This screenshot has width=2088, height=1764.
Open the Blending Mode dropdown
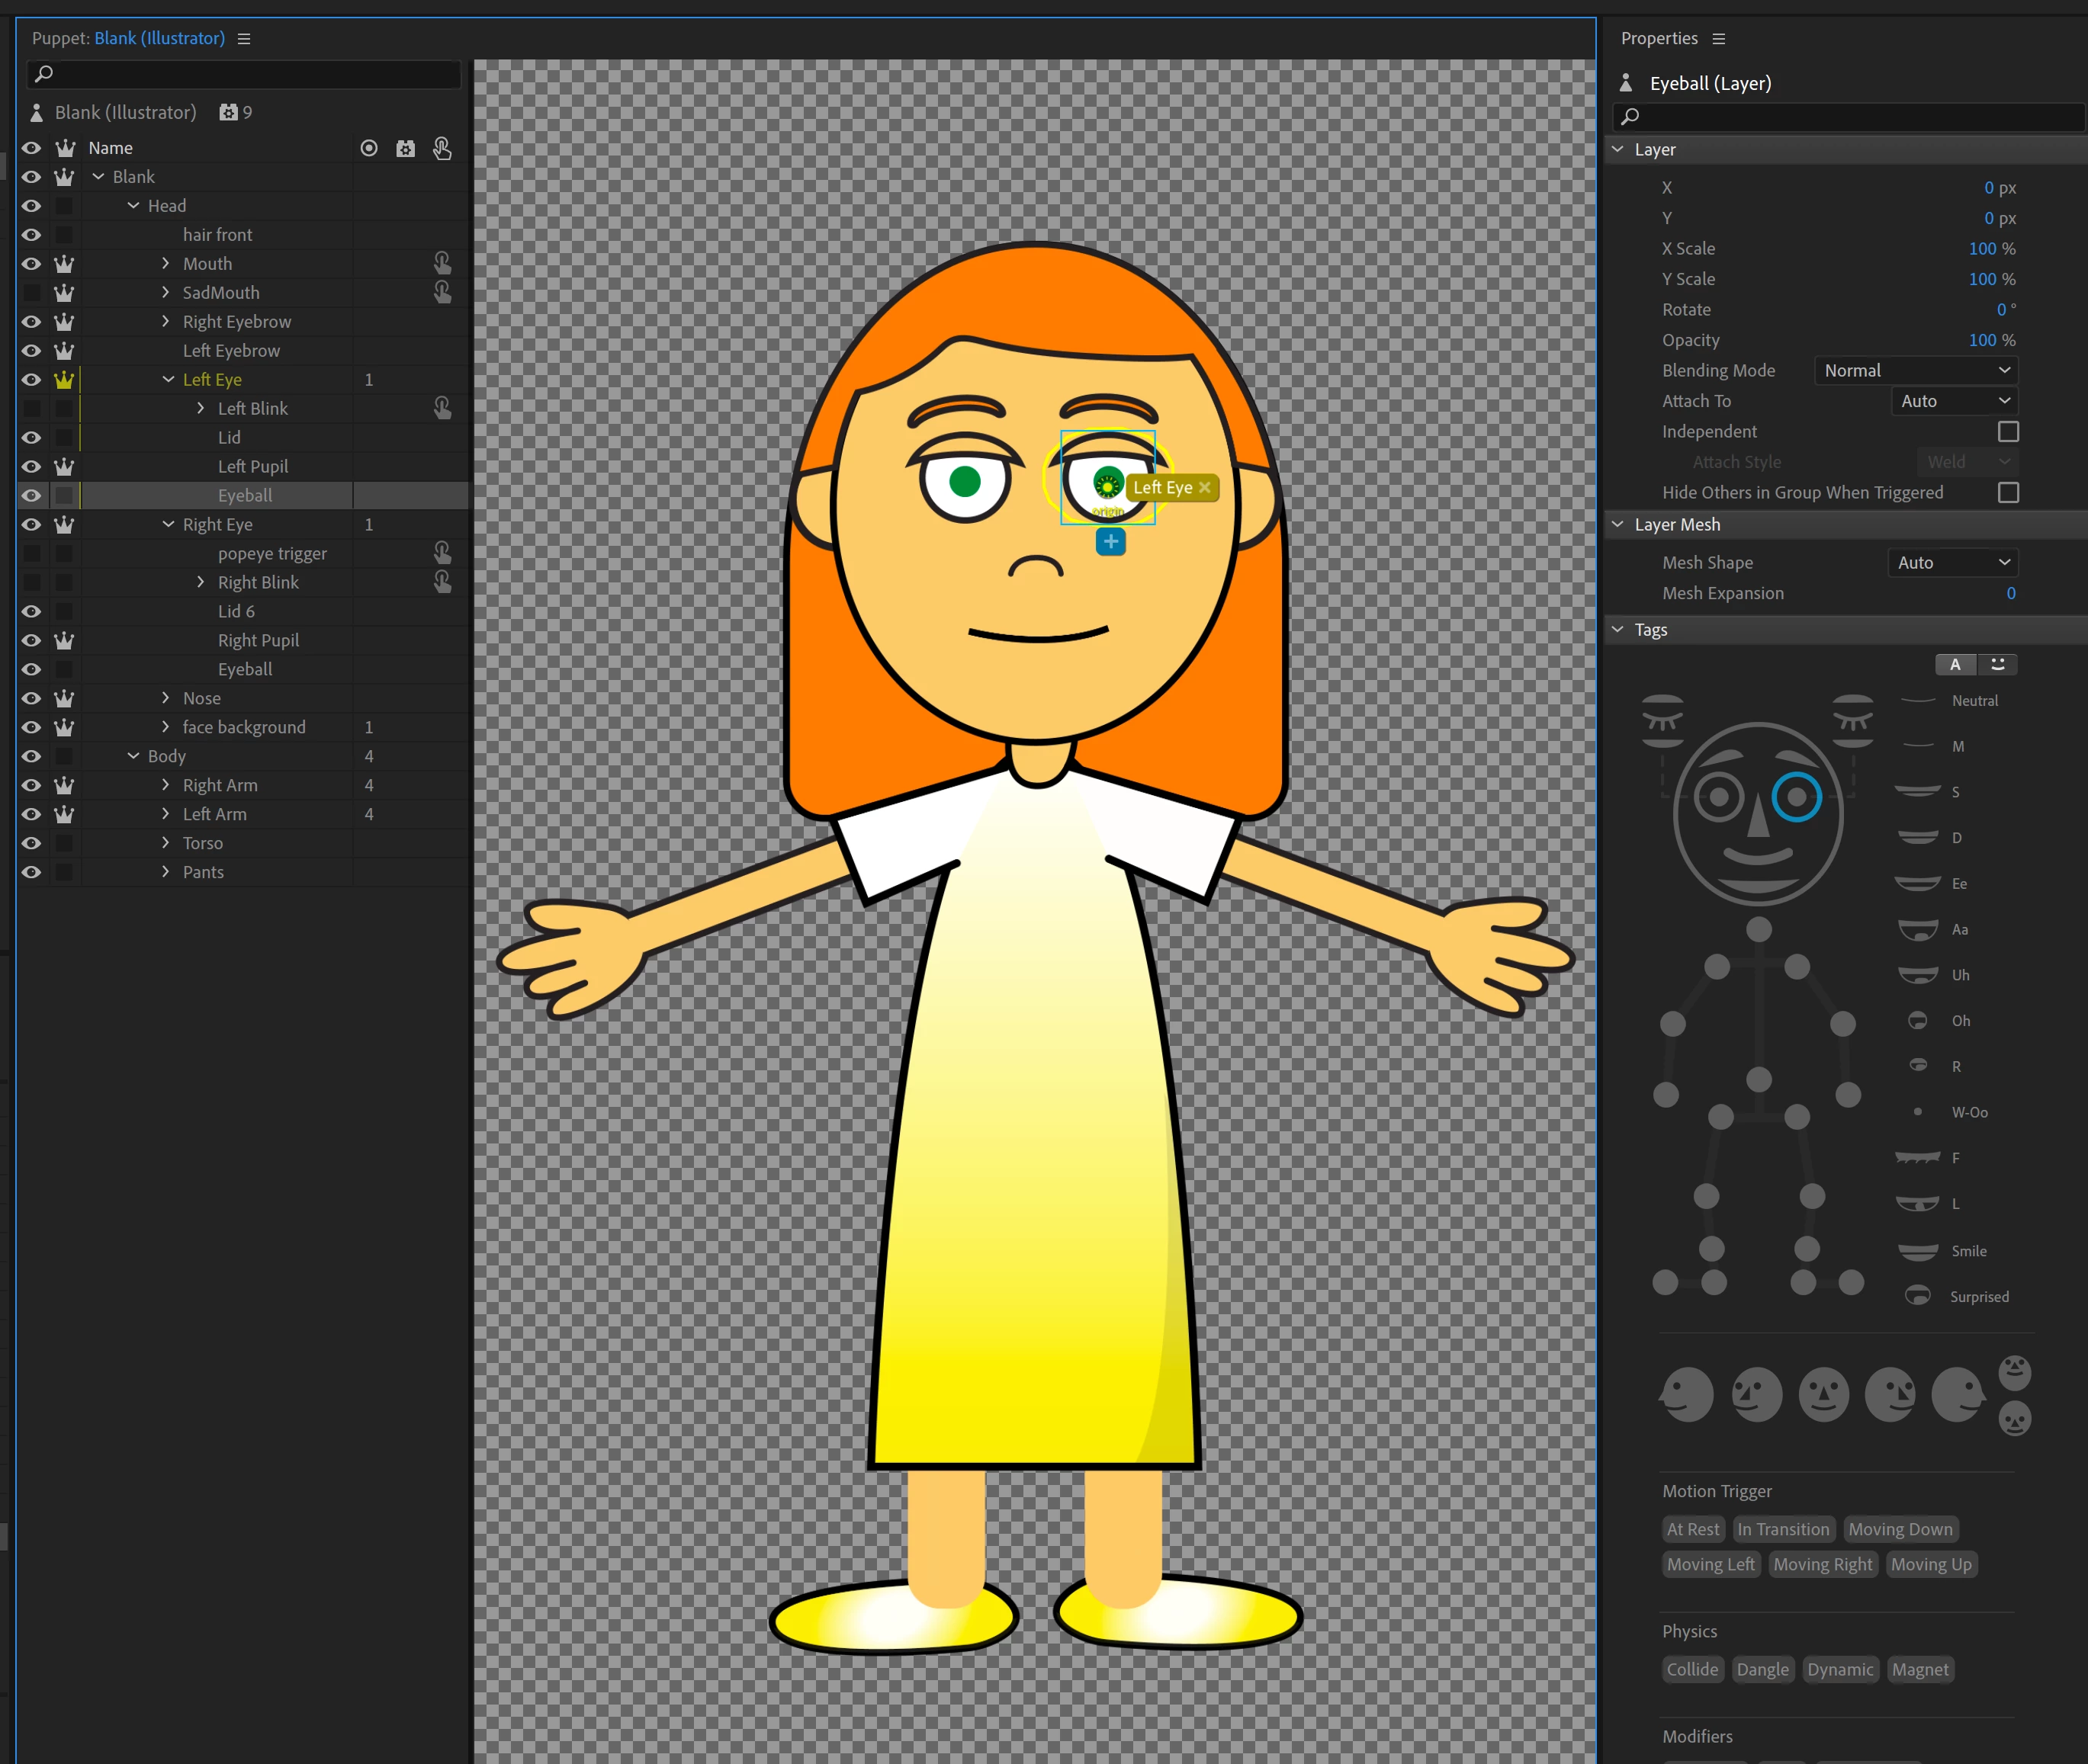(x=1915, y=371)
